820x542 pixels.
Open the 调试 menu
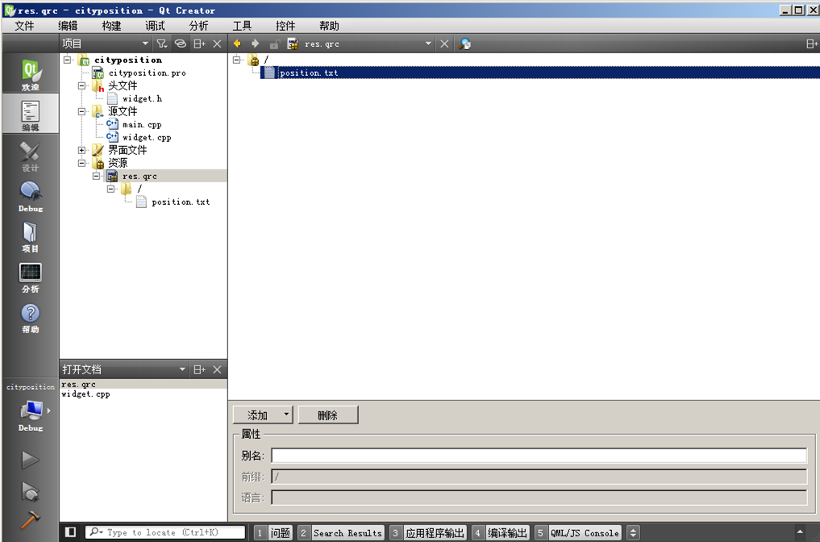pyautogui.click(x=155, y=26)
